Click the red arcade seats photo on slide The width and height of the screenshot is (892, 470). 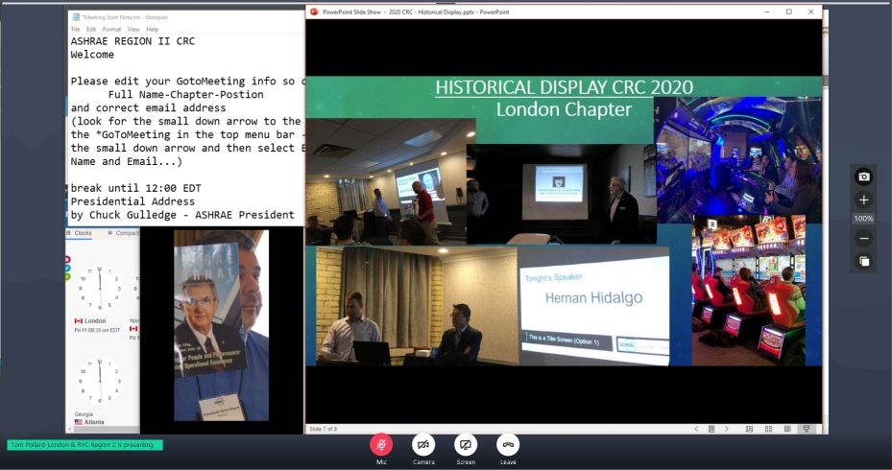coord(749,290)
